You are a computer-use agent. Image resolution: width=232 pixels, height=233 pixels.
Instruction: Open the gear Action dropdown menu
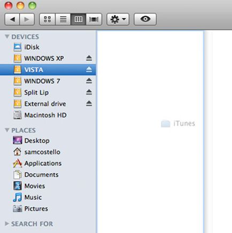pos(118,19)
